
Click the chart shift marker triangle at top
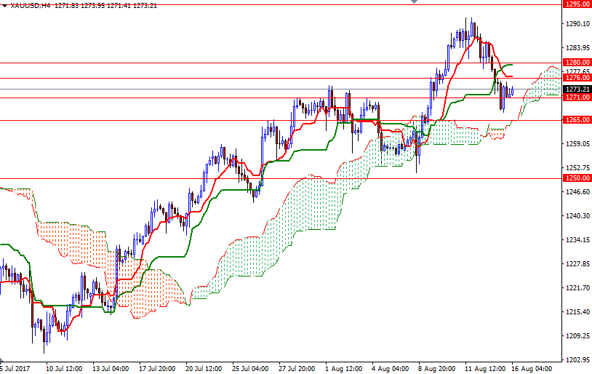[x=414, y=2]
